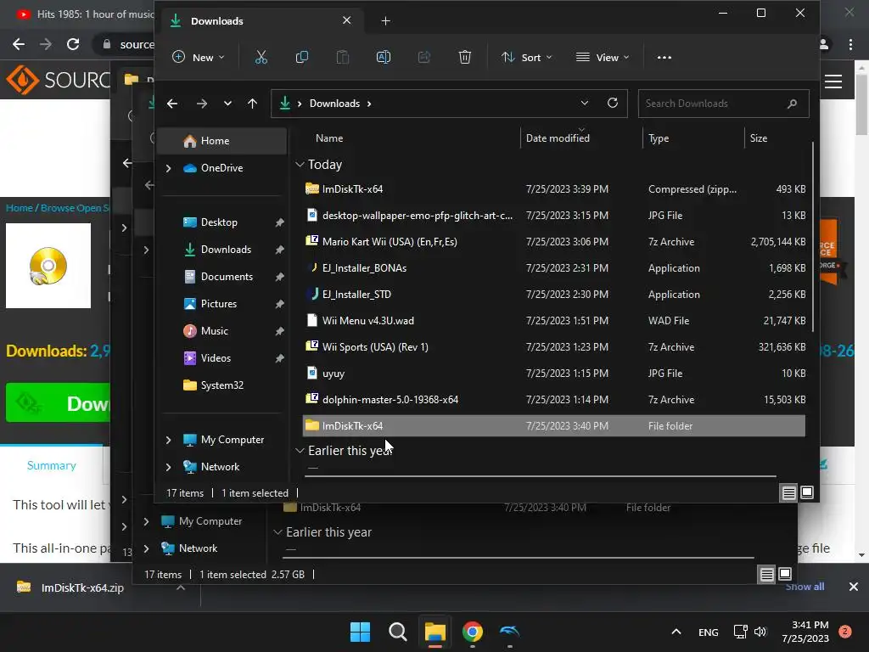869x652 pixels.
Task: Click Dolphin emulator taskbar icon
Action: (509, 632)
